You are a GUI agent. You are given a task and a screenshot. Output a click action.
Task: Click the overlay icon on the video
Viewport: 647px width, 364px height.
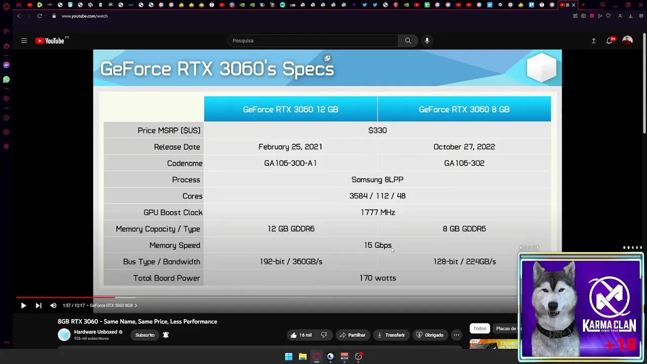pos(328,59)
